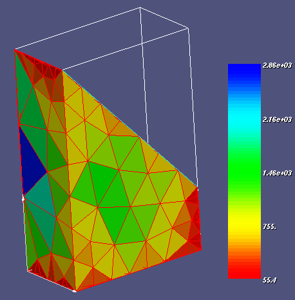The width and height of the screenshot is (295, 300).
Task: Click the white vertex dot on left edge
Action: 23,199
